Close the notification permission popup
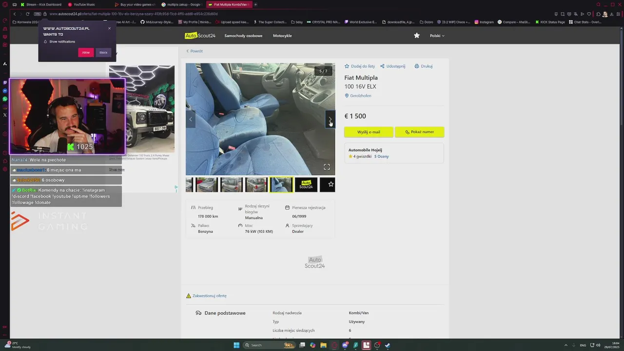The height and width of the screenshot is (351, 624). tap(109, 28)
